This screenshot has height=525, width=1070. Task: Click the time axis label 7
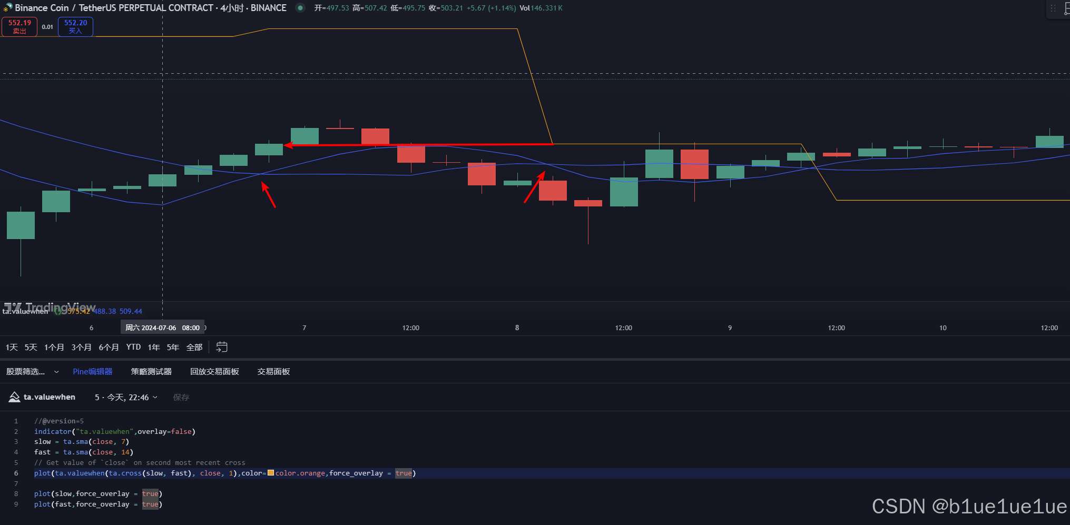click(304, 328)
